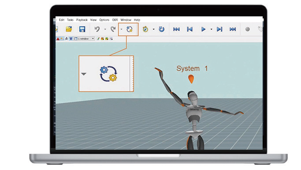Click the stopwatch compass icon
Viewport: 301px width, 170px height.
coord(145,29)
